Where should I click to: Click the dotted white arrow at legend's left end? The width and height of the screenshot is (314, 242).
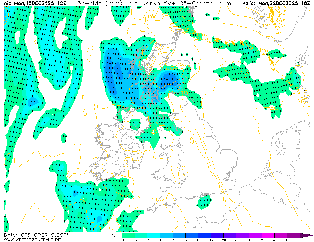coord(116,235)
